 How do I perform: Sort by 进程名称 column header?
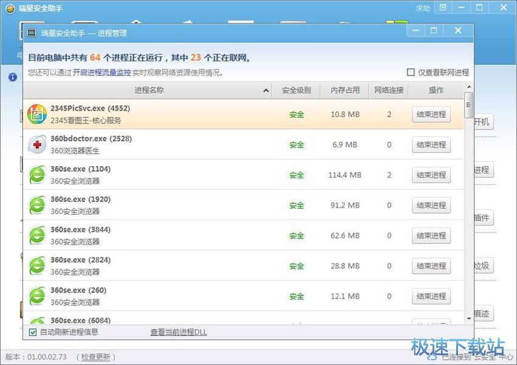click(x=147, y=90)
